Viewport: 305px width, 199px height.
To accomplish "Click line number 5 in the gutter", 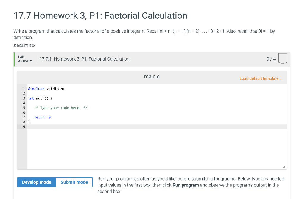I will pos(24,108).
